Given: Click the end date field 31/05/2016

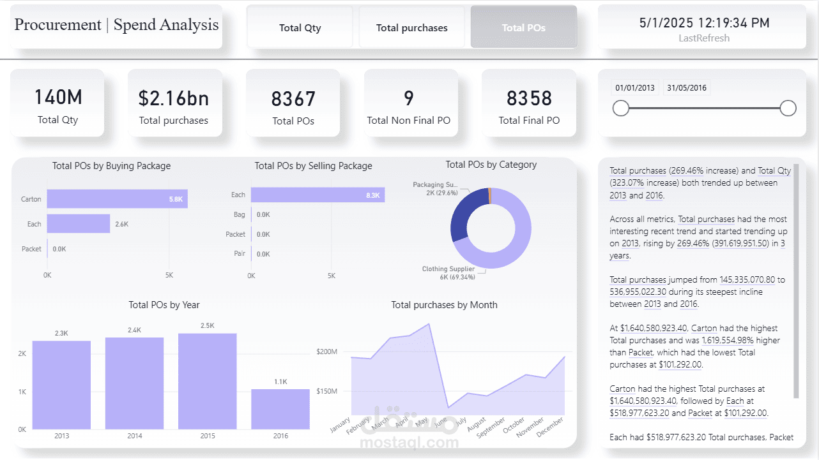Looking at the screenshot, I should click(x=687, y=88).
